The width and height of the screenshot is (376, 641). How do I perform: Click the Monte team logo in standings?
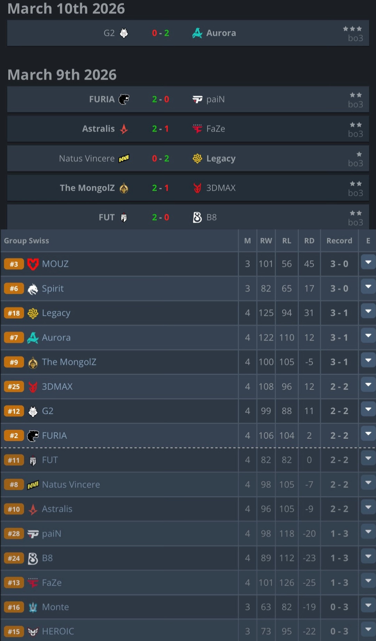[33, 607]
